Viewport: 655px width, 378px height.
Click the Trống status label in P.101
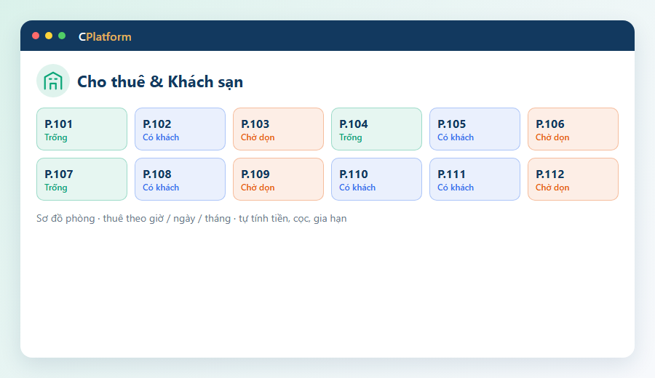coord(56,137)
